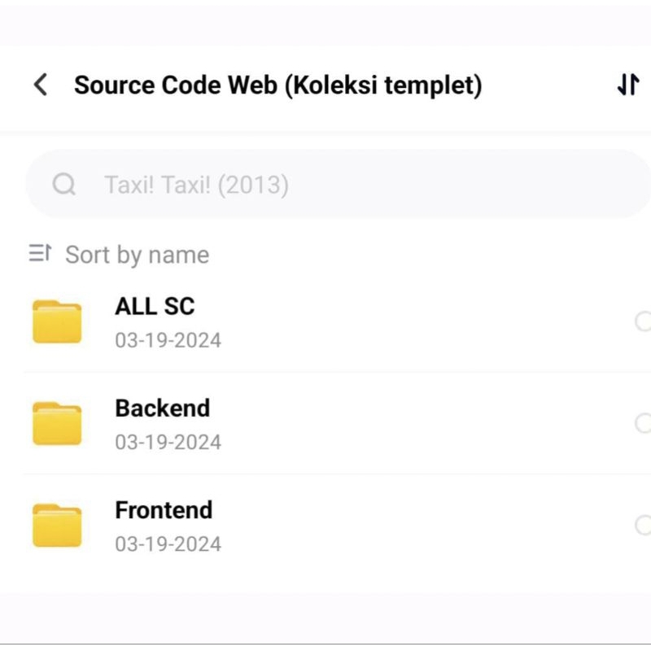Open the 'Sort by name' options
The width and height of the screenshot is (651, 651).
coord(136,254)
